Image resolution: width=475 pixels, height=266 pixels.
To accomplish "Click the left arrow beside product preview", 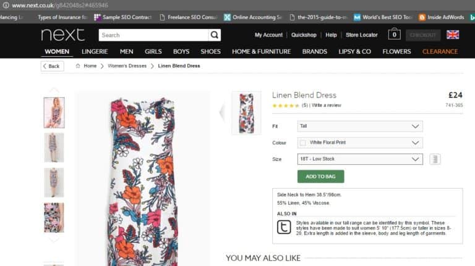I will click(222, 112).
